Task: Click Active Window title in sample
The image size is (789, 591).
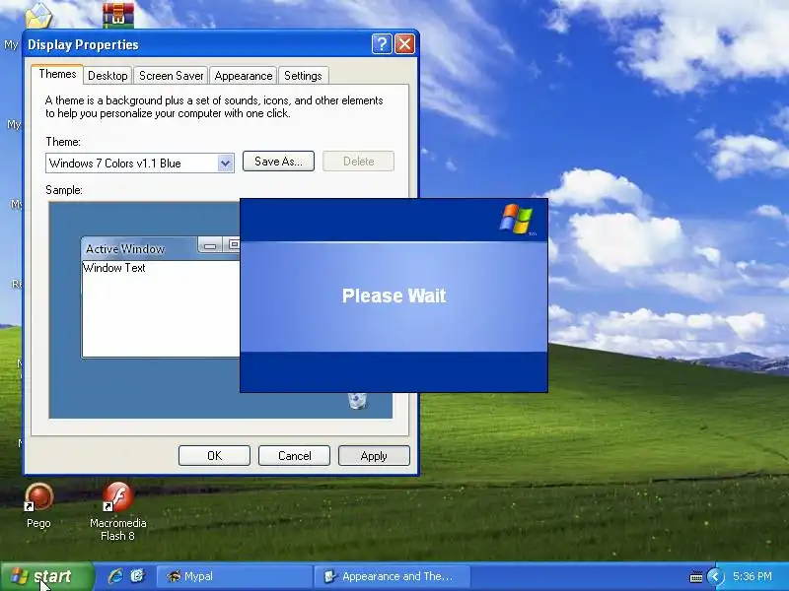Action: [x=125, y=249]
